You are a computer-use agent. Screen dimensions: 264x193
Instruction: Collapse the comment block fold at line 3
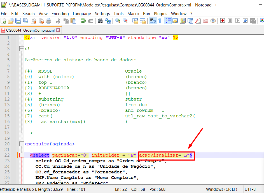(22, 49)
